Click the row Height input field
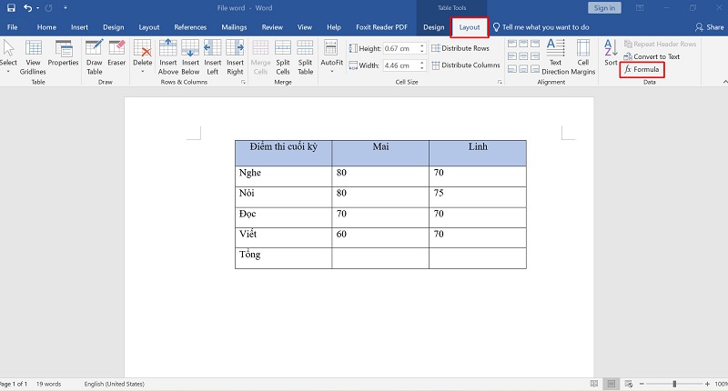The width and height of the screenshot is (728, 391). pos(401,48)
